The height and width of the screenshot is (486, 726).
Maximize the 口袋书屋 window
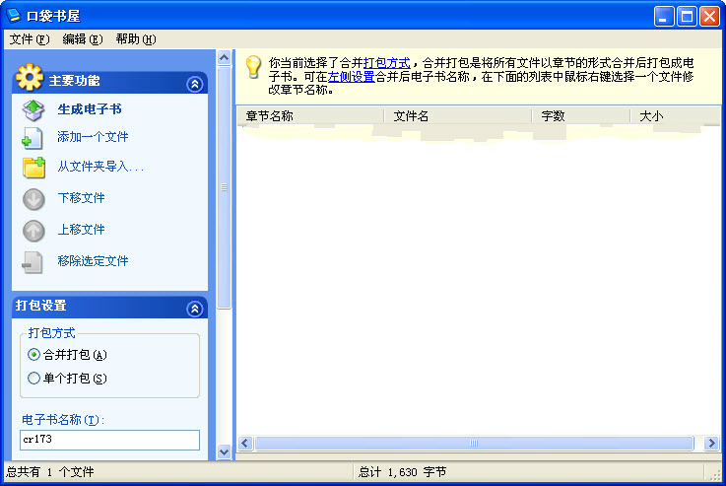point(688,17)
